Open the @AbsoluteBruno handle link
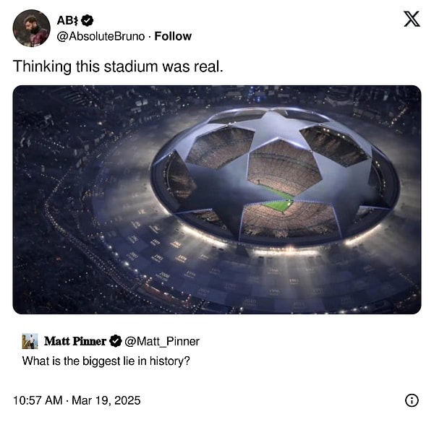The width and height of the screenshot is (434, 422). [101, 36]
